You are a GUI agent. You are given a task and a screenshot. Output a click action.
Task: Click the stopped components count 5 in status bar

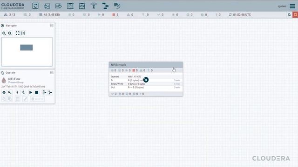click(115, 14)
